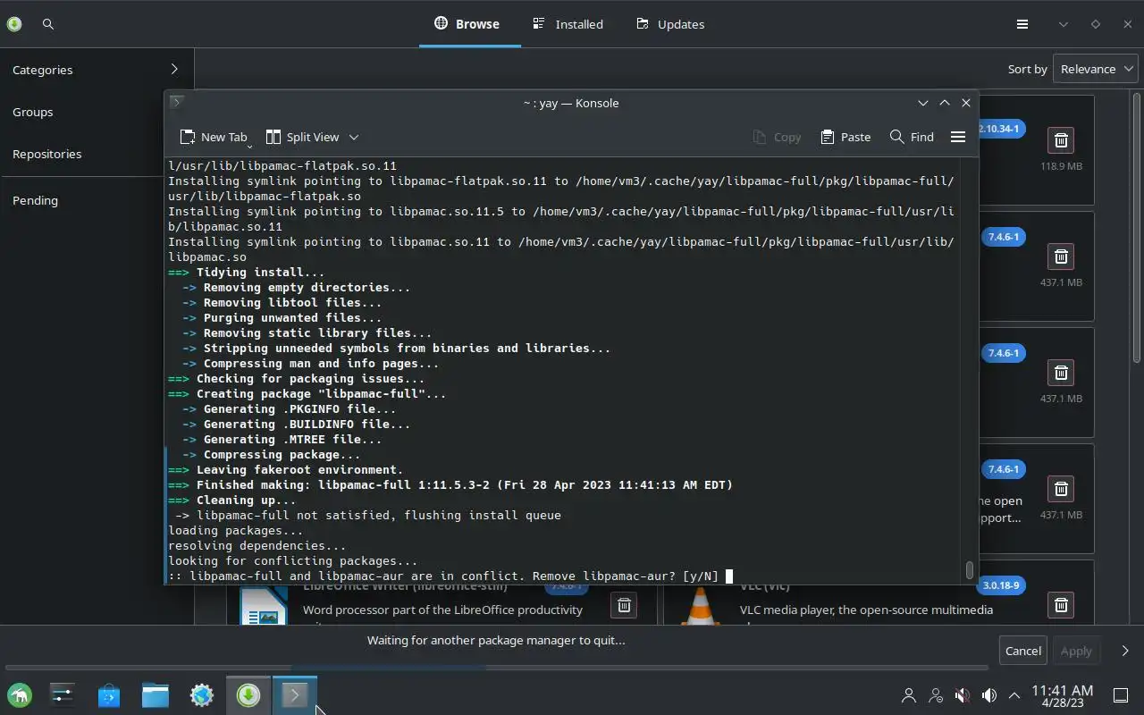Click the '==> Tidying install...' line
Image resolution: width=1144 pixels, height=715 pixels.
247,272
